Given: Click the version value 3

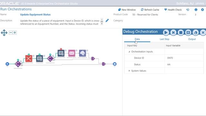Looking at the screenshot, I should coord(195,15).
